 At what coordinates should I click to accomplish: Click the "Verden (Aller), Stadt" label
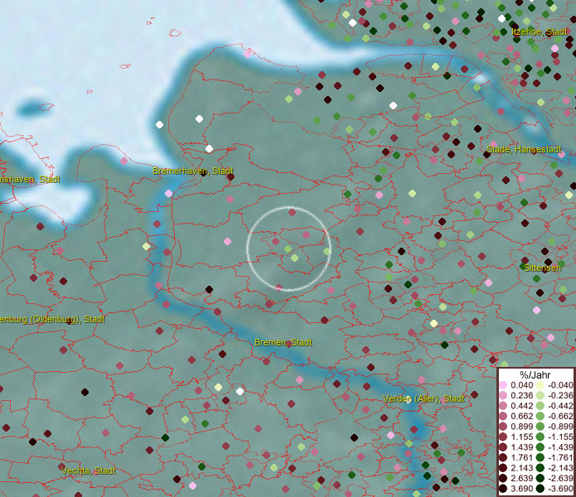point(424,398)
